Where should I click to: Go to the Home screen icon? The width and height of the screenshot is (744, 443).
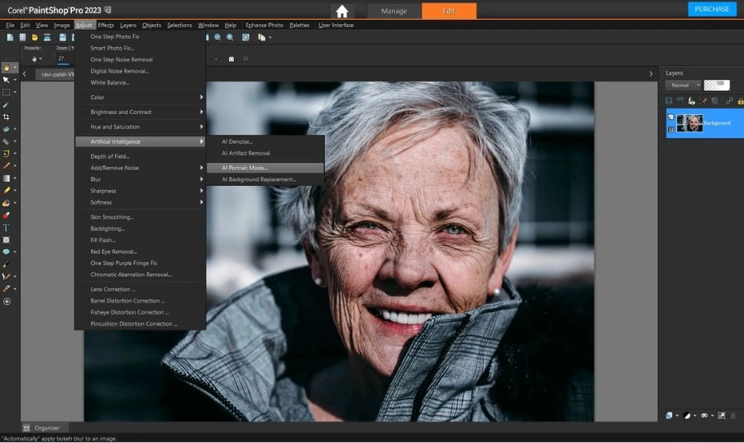341,11
